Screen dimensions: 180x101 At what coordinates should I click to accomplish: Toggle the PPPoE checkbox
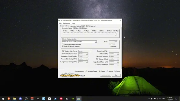[x=109, y=44]
